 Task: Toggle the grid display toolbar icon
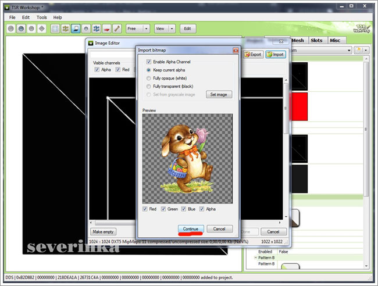[55, 28]
